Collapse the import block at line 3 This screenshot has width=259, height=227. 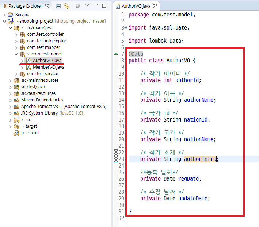tap(126, 27)
